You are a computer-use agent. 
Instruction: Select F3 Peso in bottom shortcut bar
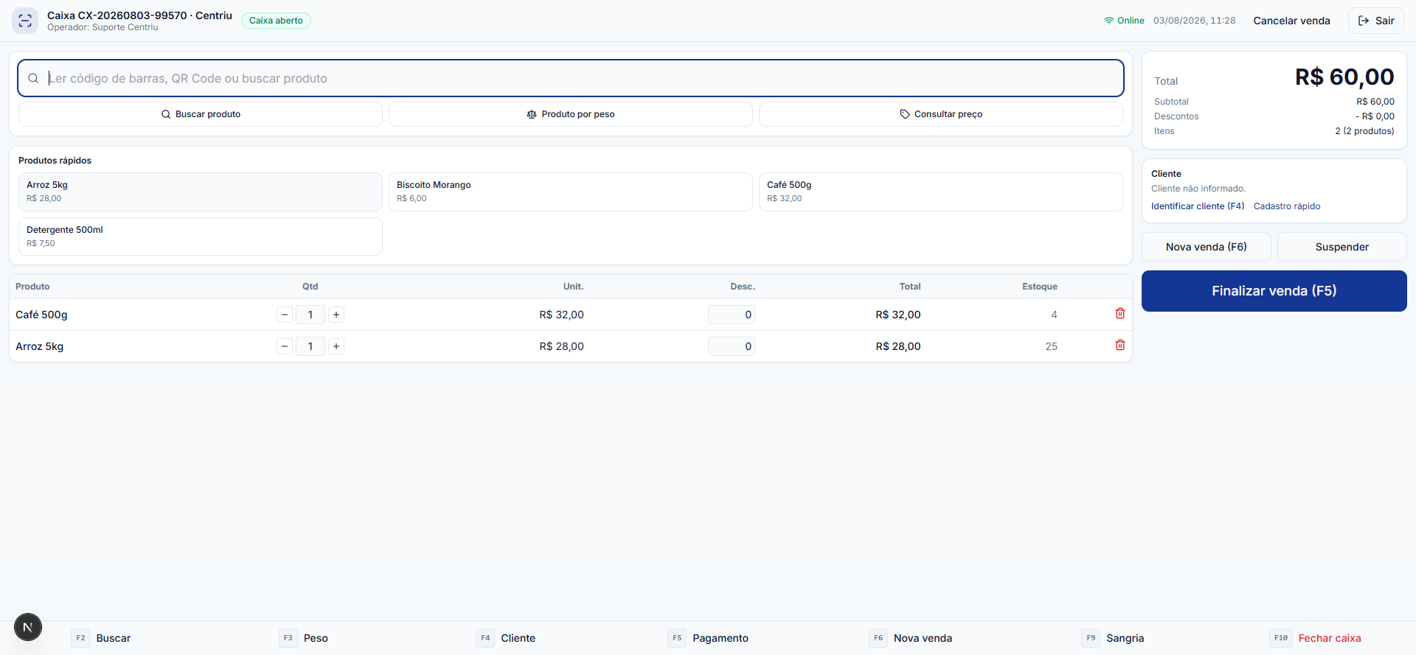pyautogui.click(x=304, y=638)
